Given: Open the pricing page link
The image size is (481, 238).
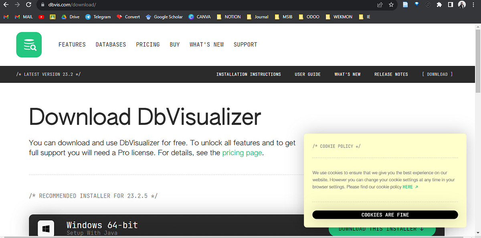Looking at the screenshot, I should click(242, 153).
